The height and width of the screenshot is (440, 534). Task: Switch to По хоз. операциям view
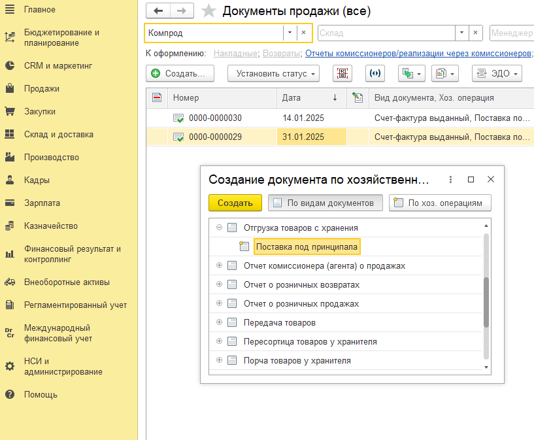pos(440,203)
